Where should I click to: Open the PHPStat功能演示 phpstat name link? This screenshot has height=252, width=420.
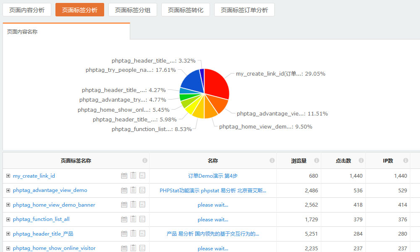tap(213, 190)
